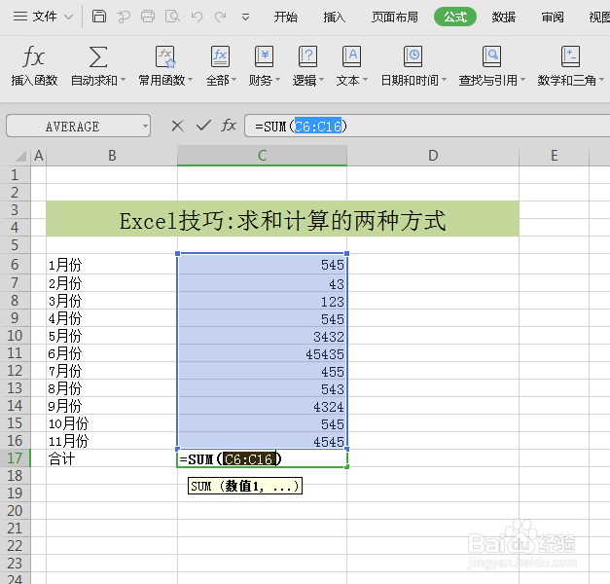The image size is (610, 584).
Task: Click the AutoSum sigma icon
Action: pos(98,56)
